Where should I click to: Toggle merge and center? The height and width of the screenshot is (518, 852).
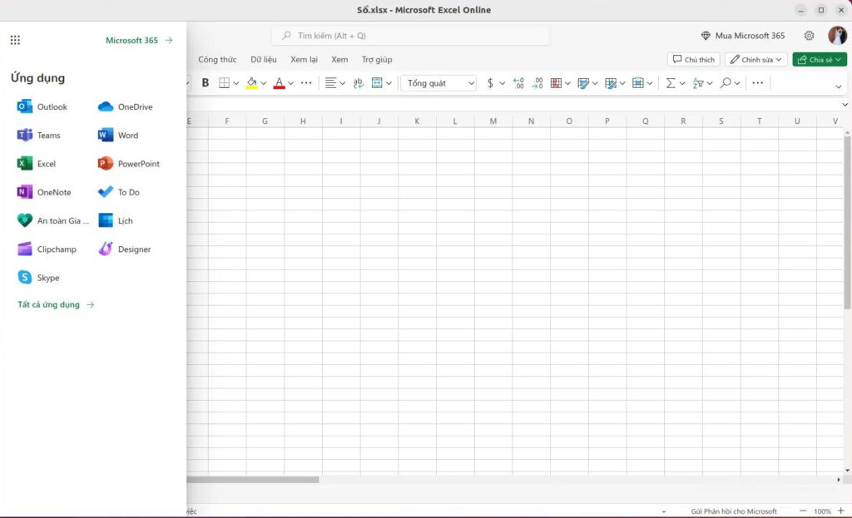tap(379, 83)
